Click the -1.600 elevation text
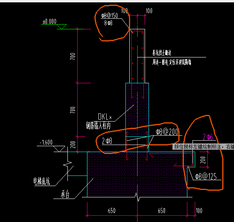This screenshot has height=222, width=234. click(46, 142)
